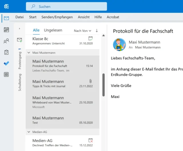The height and width of the screenshot is (151, 183).
Task: Open the Senden/Empfangen ribbon tab
Action: click(57, 17)
